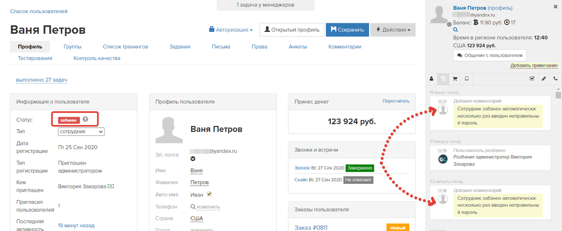Viewport: 562px width, 231px height.
Task: Click the Сохранить button
Action: pos(347,30)
